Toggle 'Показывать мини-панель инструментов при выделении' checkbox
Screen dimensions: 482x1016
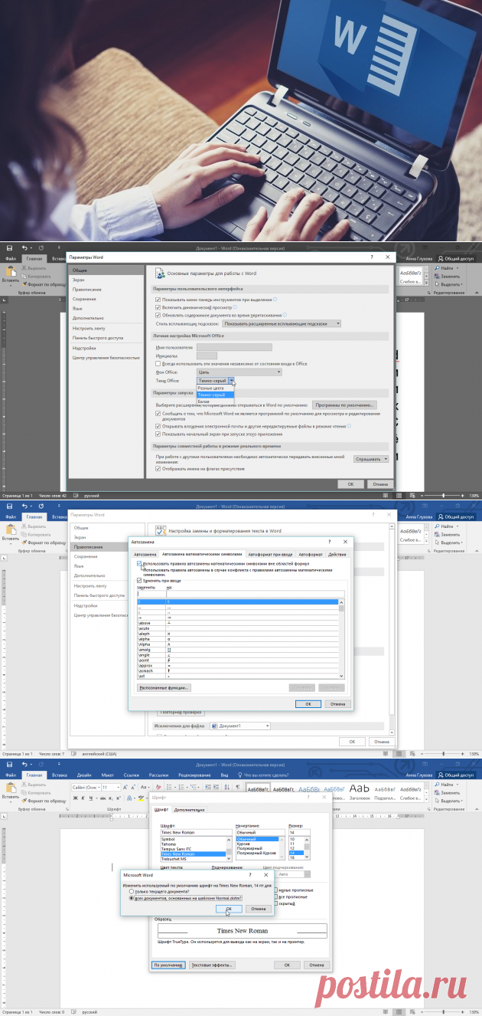pos(158,300)
